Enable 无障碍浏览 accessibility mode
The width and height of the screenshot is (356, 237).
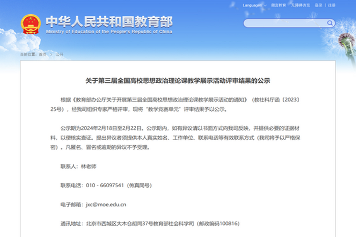[300, 5]
